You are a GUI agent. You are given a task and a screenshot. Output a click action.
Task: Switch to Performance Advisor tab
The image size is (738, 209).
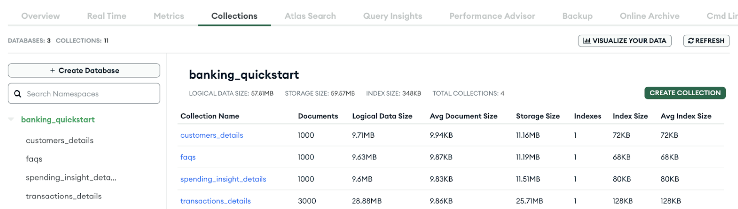492,16
